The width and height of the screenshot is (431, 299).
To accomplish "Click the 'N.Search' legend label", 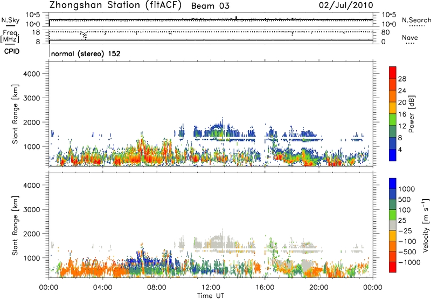I will point(416,20).
